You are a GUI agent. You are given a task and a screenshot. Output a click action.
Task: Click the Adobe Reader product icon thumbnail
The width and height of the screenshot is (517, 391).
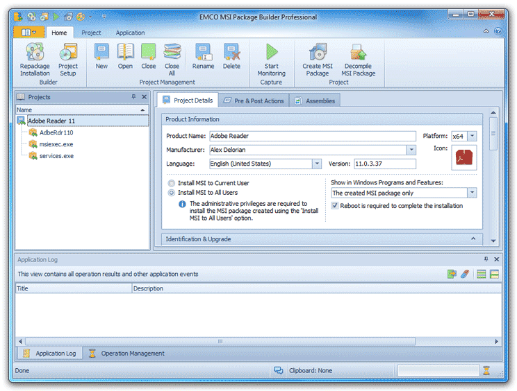[x=464, y=157]
